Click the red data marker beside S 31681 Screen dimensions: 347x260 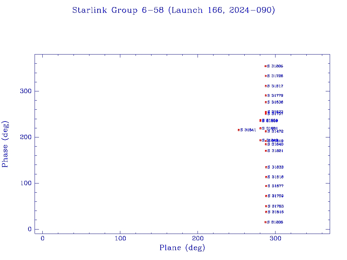[261, 128]
